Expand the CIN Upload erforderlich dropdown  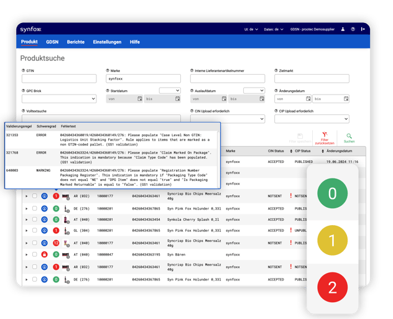[x=227, y=119]
